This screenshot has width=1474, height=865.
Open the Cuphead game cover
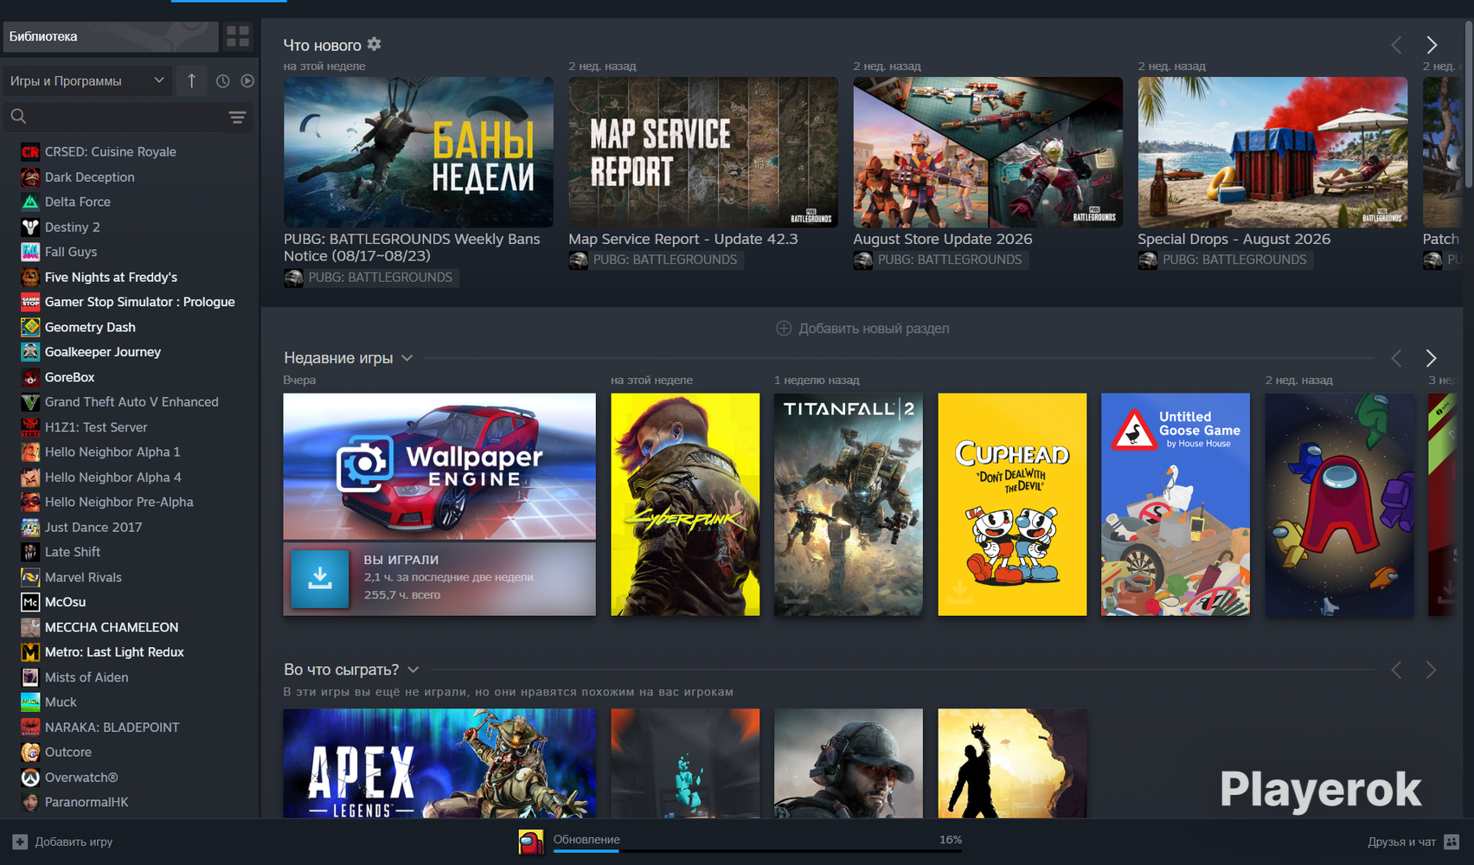1012,504
